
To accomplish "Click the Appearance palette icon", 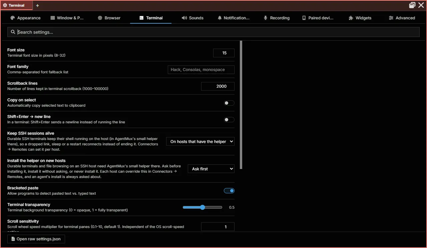I will (13, 18).
